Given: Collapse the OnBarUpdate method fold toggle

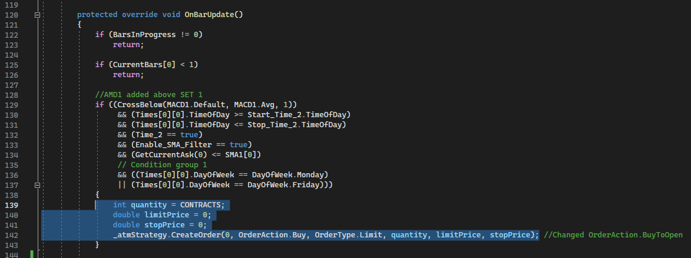Looking at the screenshot, I should pyautogui.click(x=38, y=14).
